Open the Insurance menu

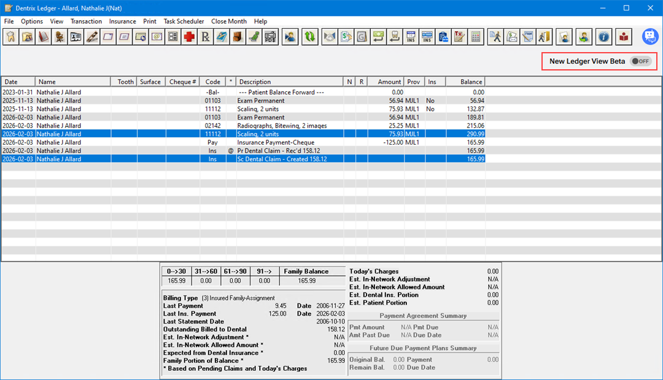click(x=122, y=21)
